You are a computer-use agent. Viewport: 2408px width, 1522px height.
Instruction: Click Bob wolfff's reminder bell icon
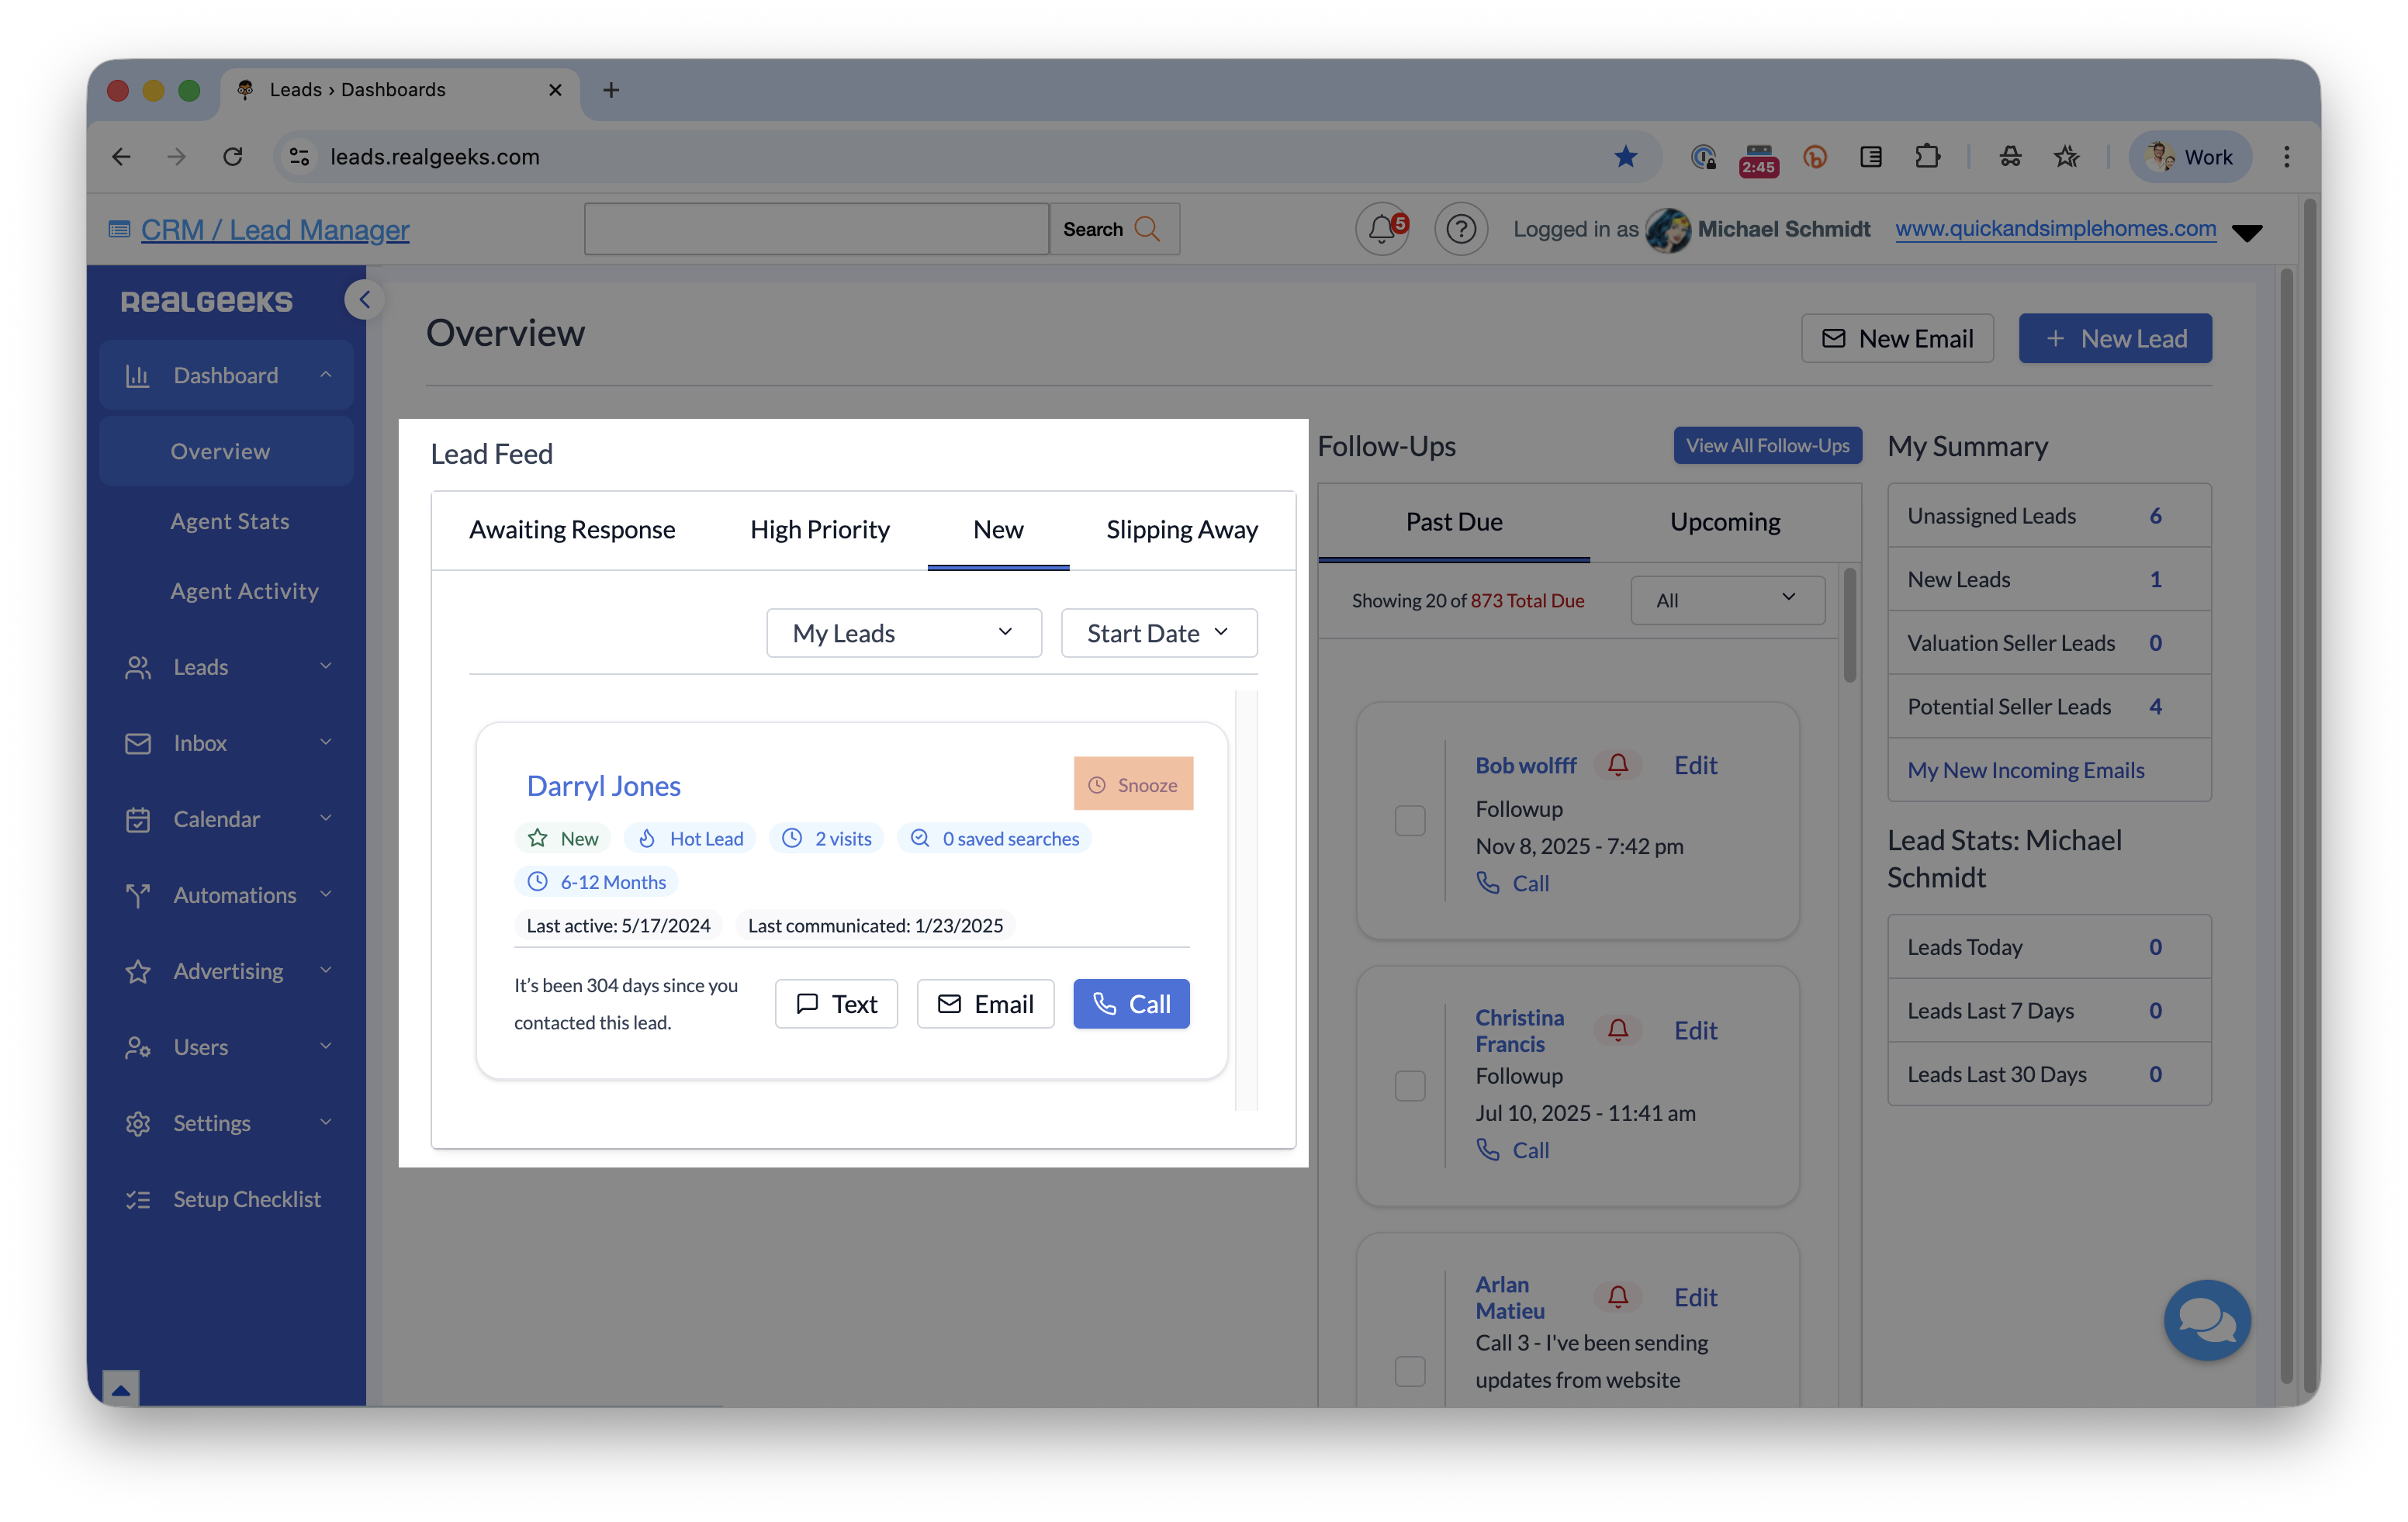coord(1617,765)
